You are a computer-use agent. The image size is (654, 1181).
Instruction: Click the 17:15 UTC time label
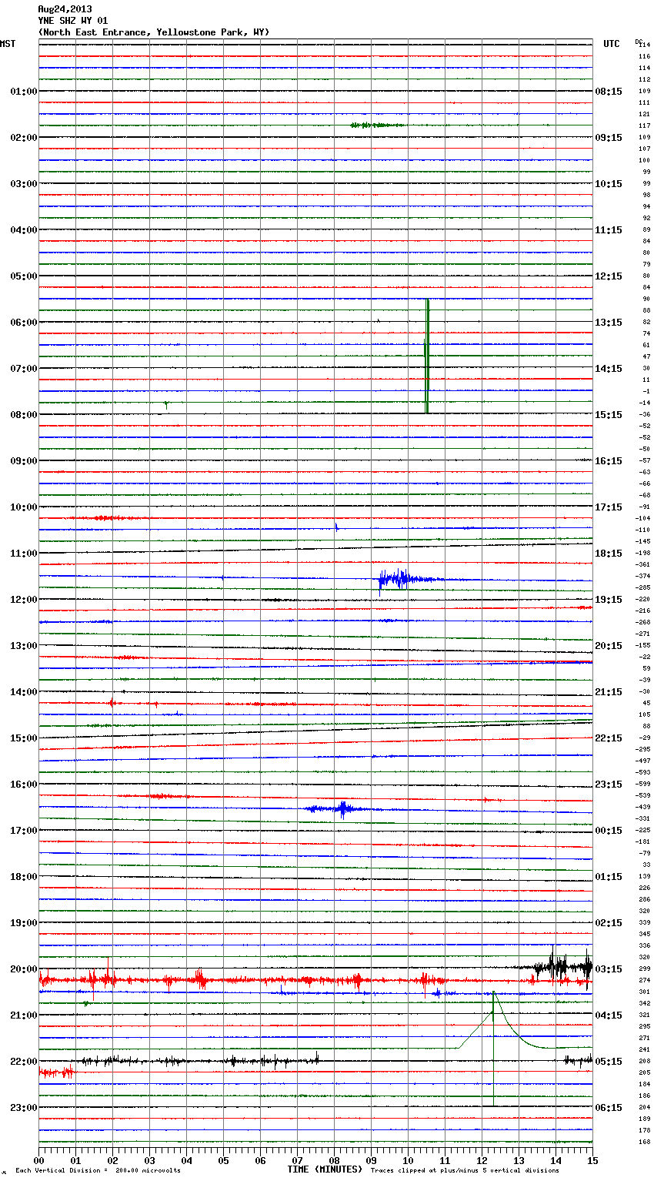point(609,507)
